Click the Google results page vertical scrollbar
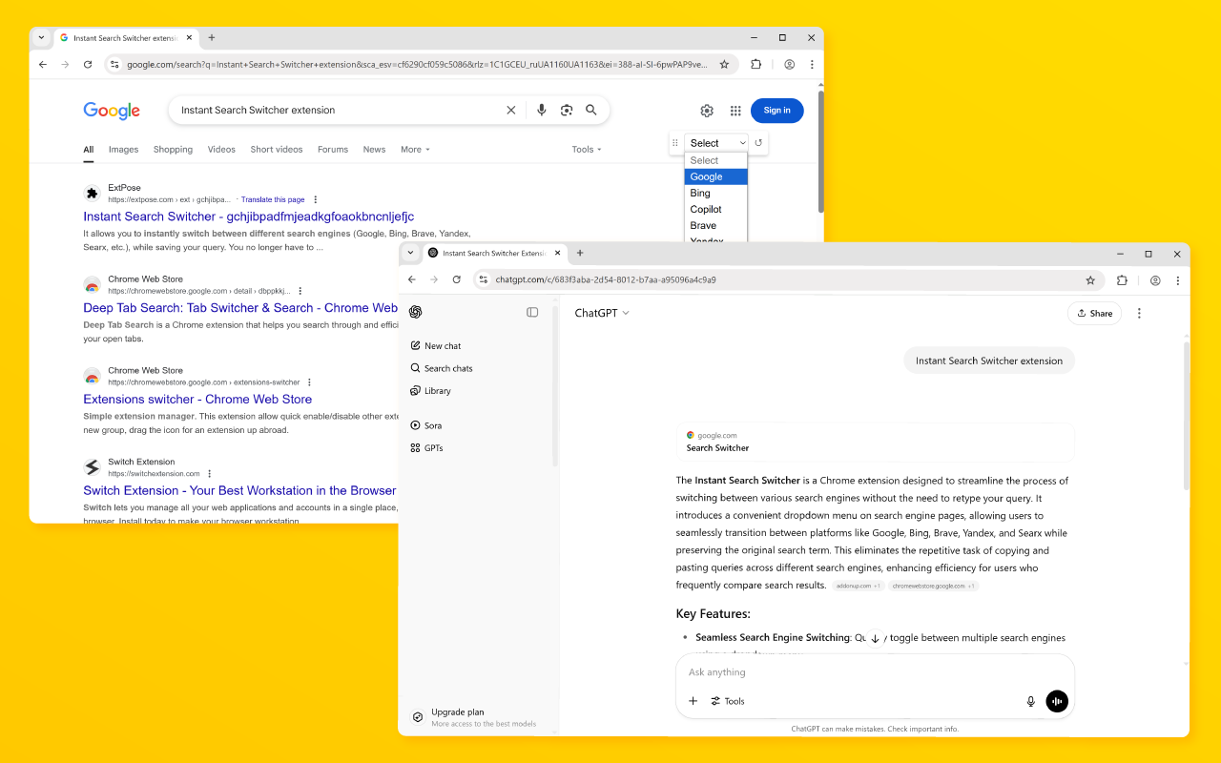1221x763 pixels. (819, 152)
